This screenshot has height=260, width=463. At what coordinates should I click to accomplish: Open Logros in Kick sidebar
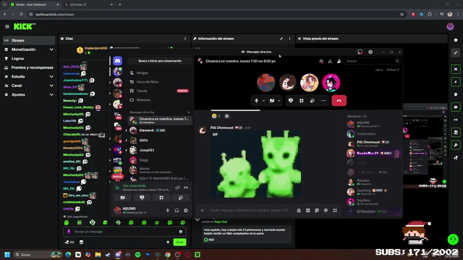29,58
